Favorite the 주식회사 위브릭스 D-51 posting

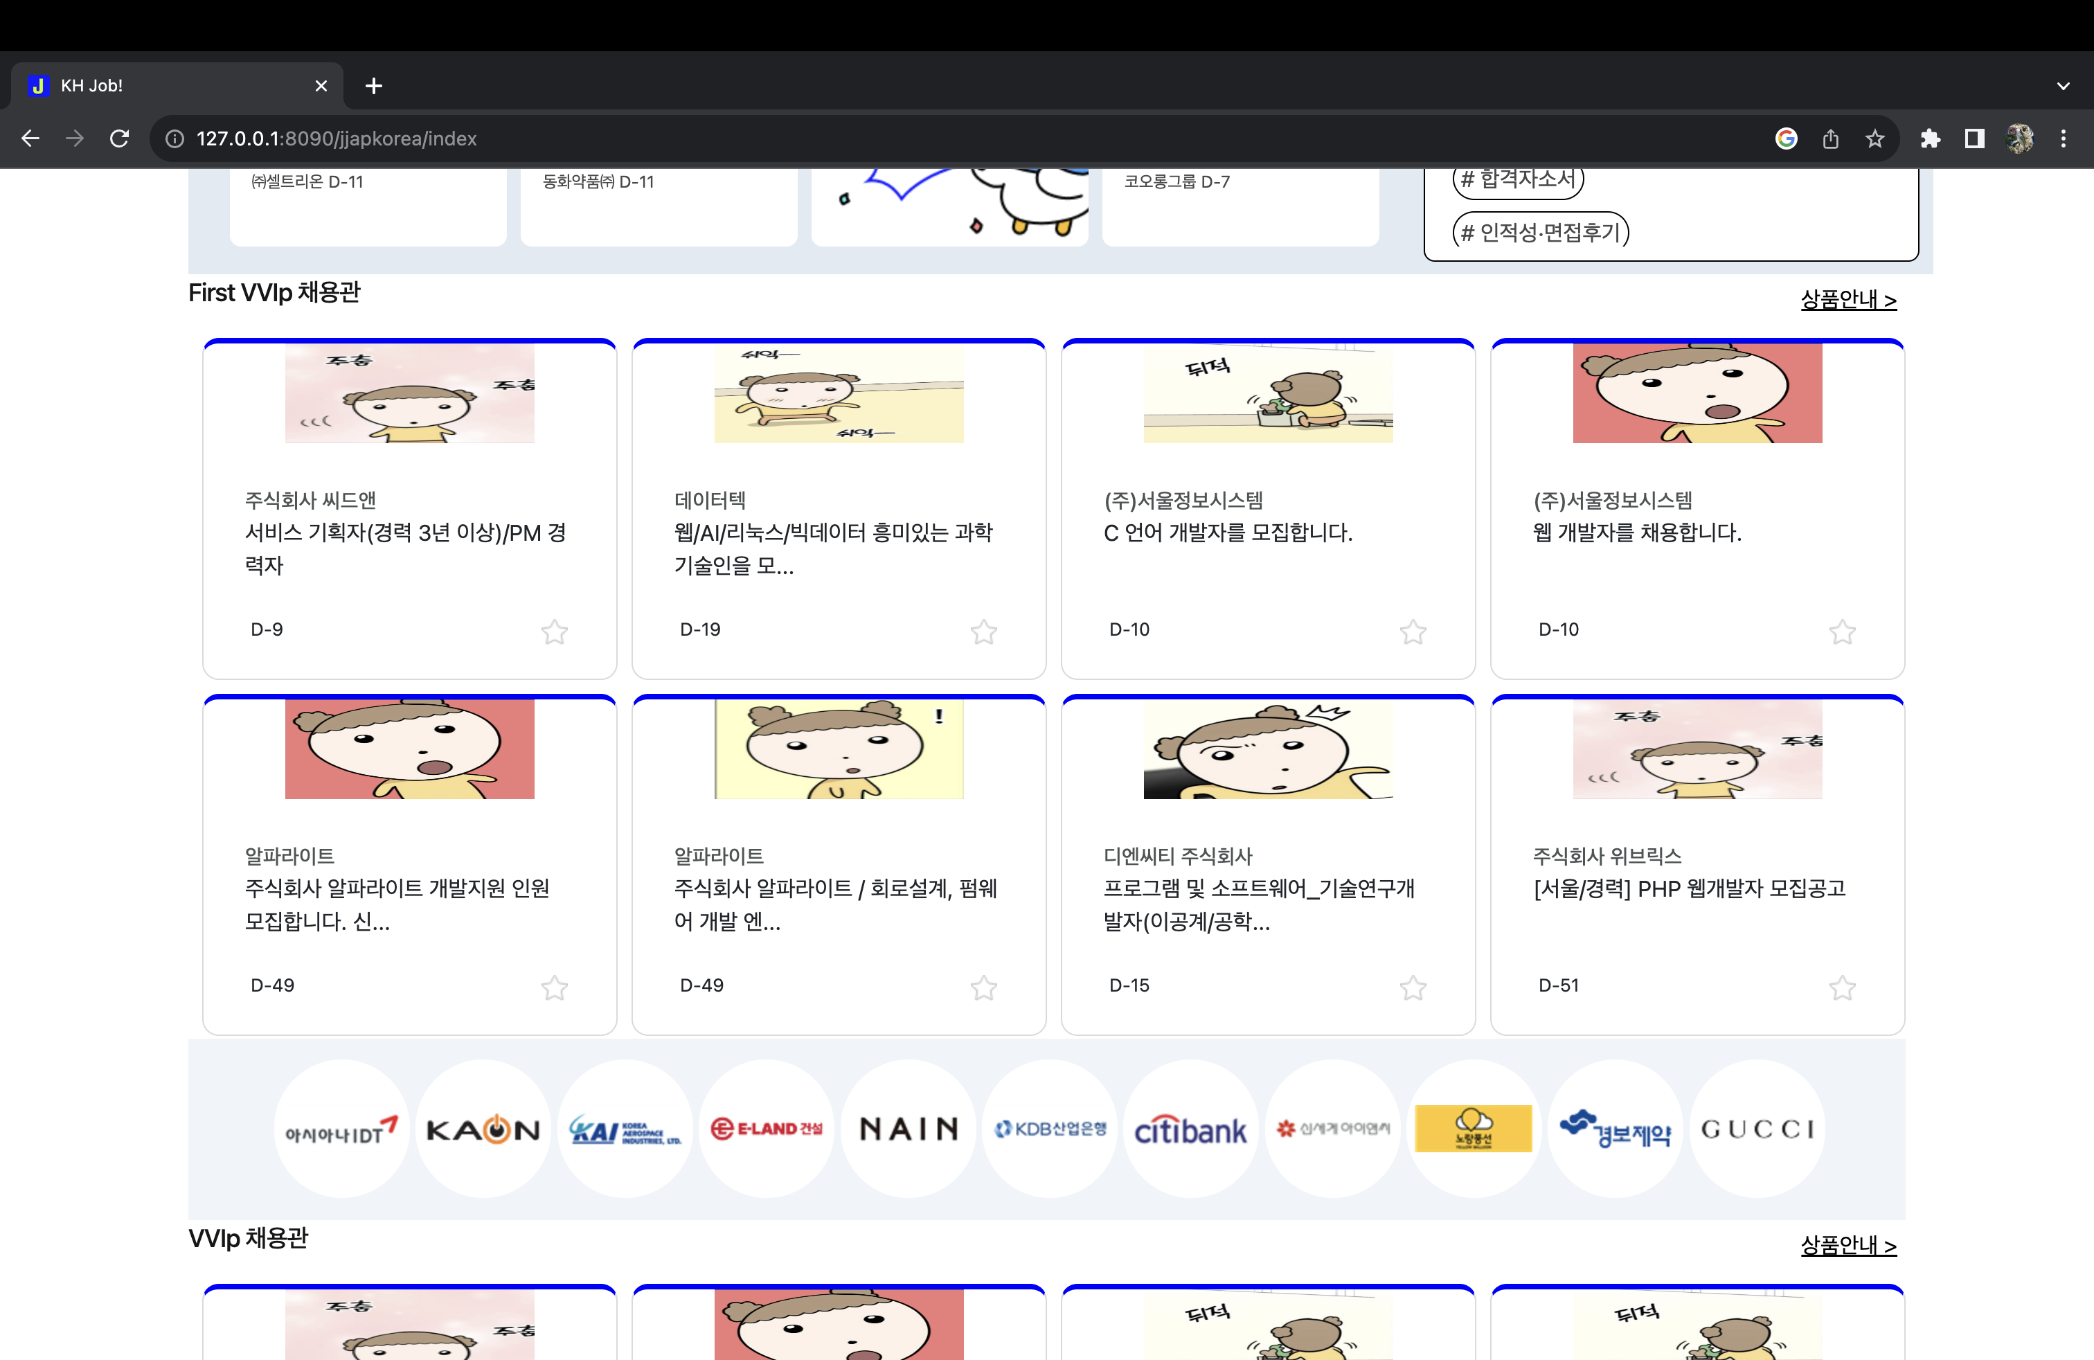tap(1843, 988)
